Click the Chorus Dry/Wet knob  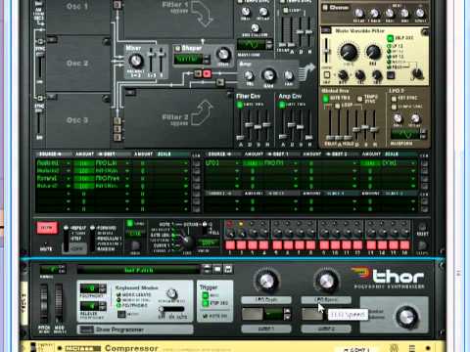[x=420, y=13]
